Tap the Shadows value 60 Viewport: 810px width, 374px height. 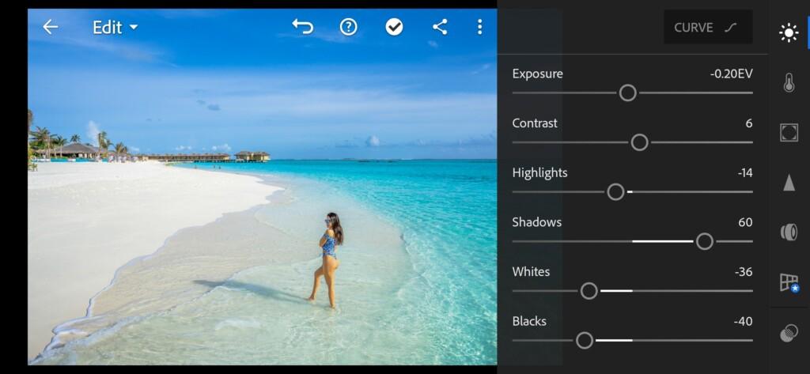coord(745,223)
